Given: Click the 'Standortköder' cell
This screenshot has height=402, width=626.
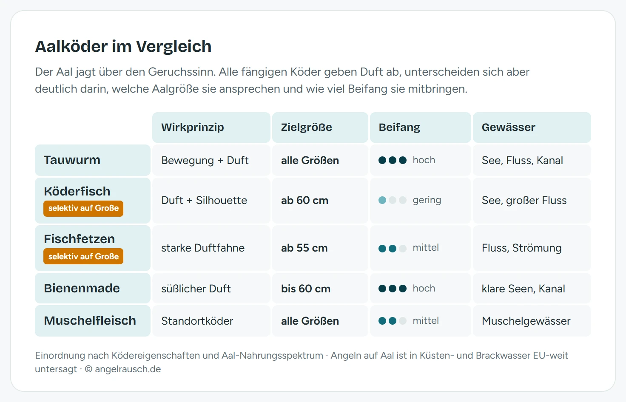Looking at the screenshot, I should pyautogui.click(x=211, y=321).
